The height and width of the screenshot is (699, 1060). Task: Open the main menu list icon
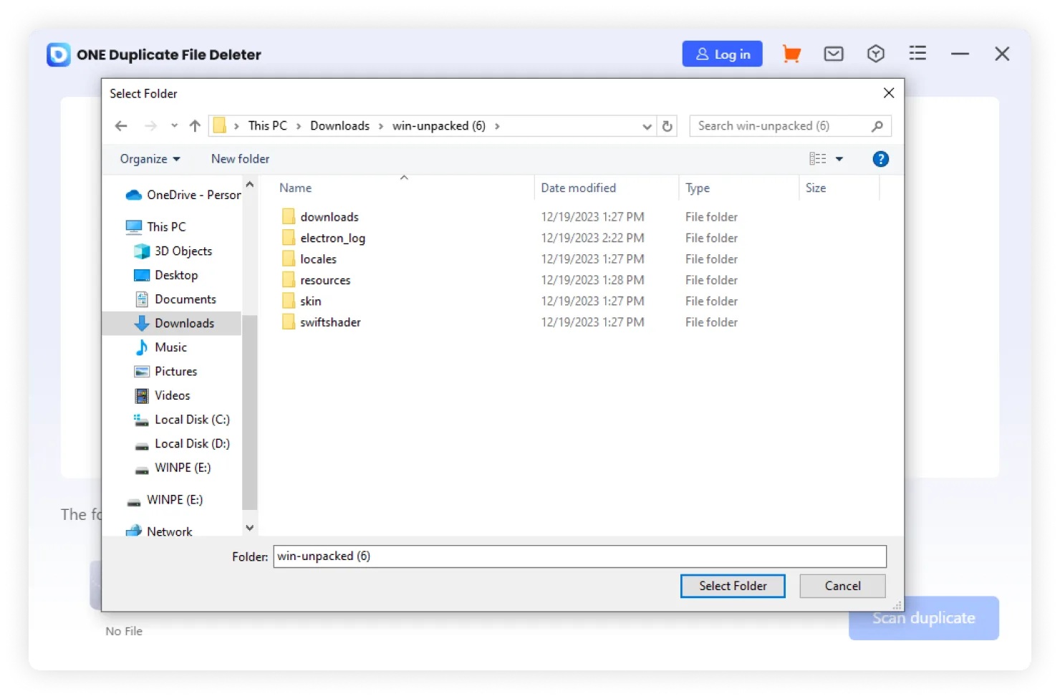coord(917,54)
